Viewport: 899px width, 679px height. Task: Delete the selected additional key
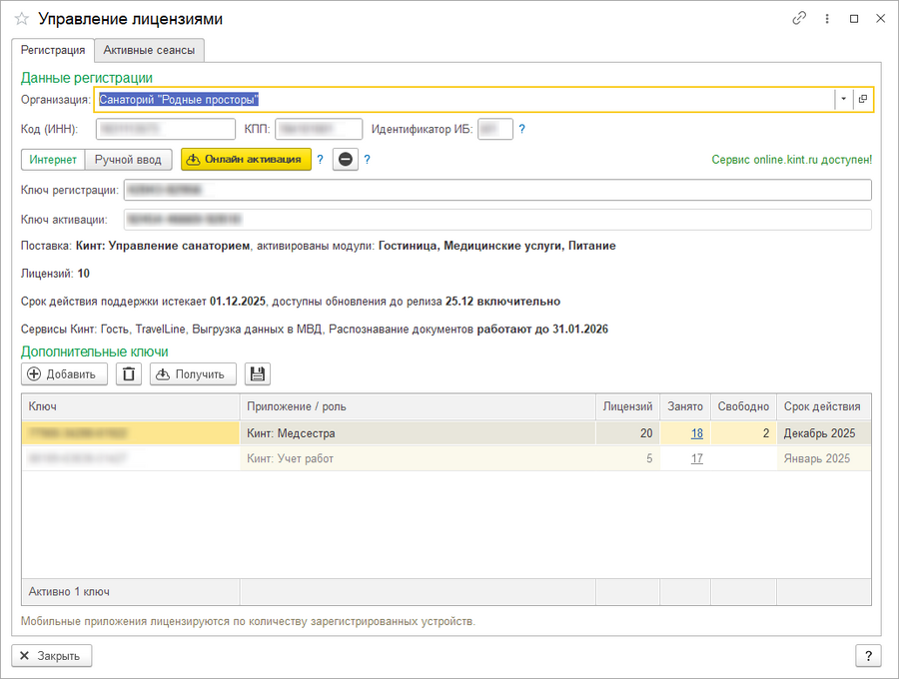click(x=129, y=373)
